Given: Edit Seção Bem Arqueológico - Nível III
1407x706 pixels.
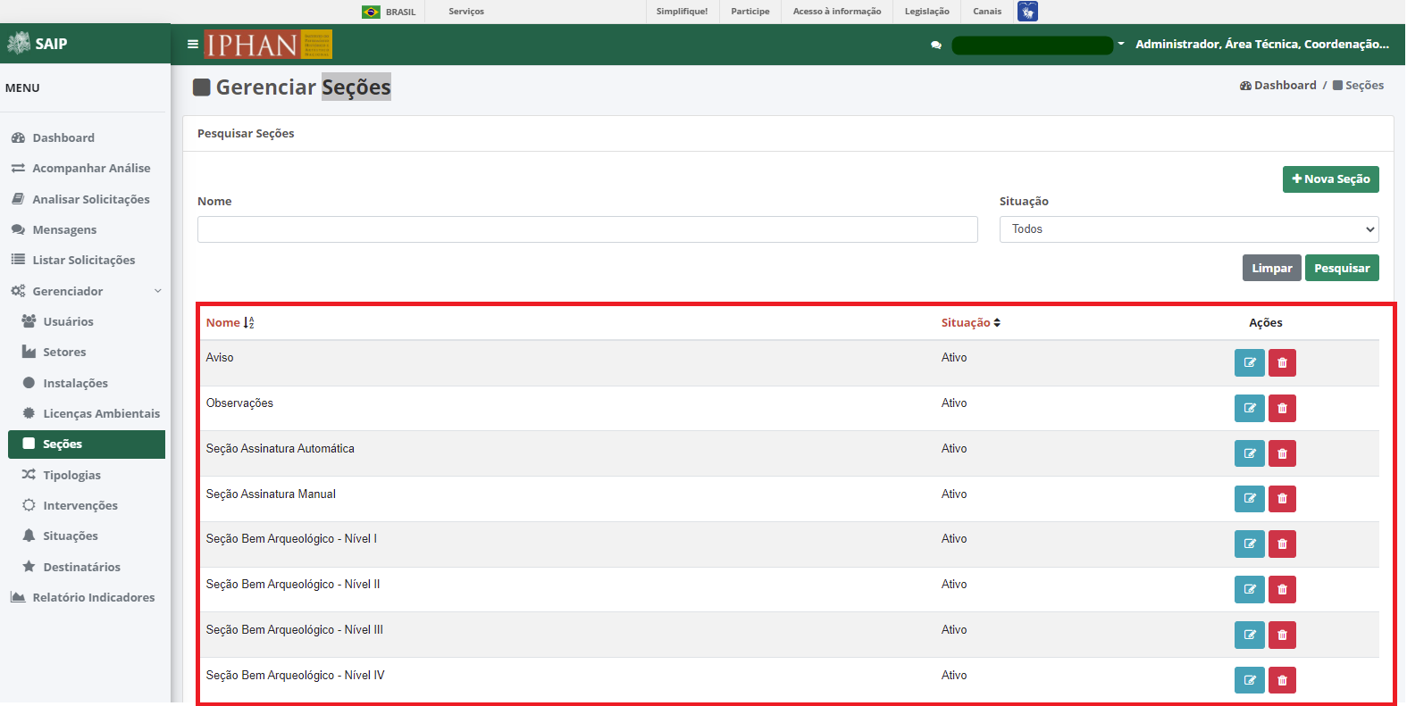Looking at the screenshot, I should pyautogui.click(x=1249, y=635).
